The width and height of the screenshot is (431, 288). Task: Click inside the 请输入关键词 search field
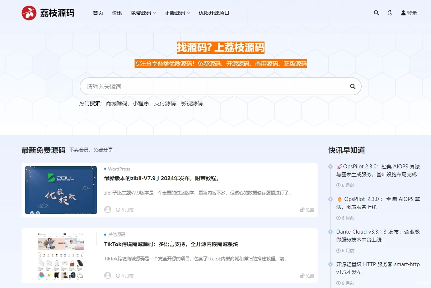click(x=179, y=86)
